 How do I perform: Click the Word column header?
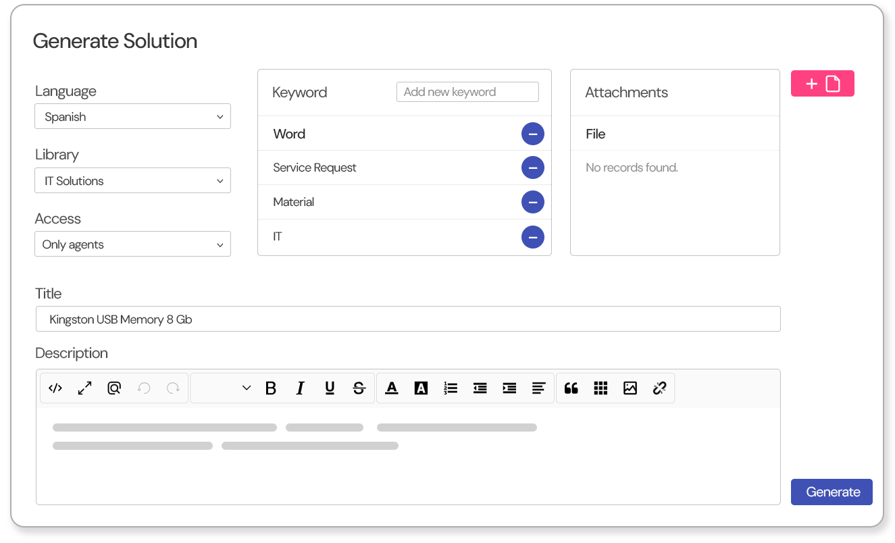coord(289,134)
